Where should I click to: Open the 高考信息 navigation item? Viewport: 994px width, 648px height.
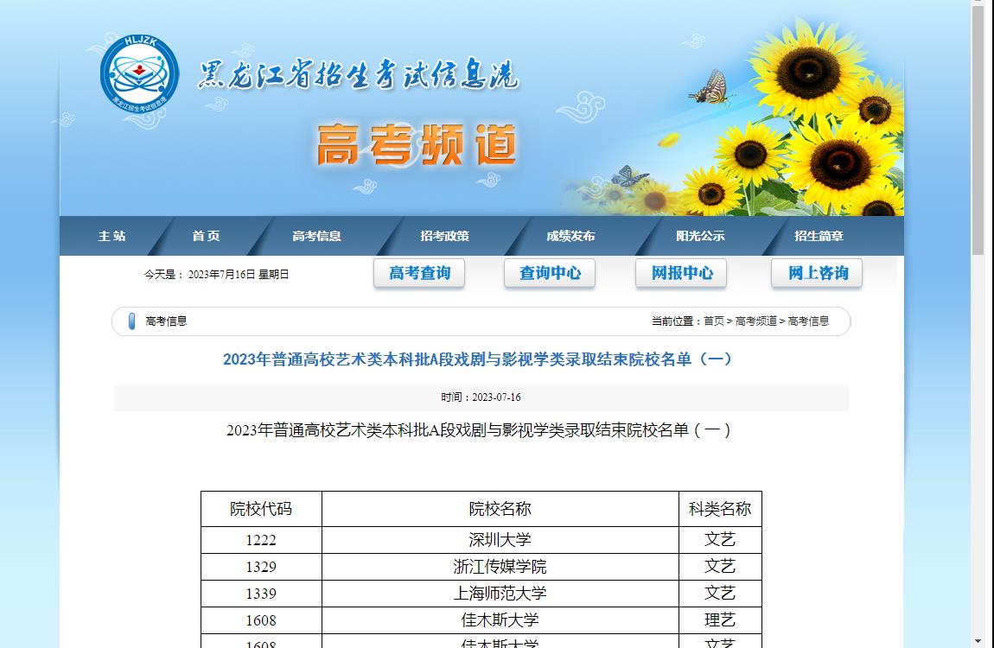(x=316, y=236)
